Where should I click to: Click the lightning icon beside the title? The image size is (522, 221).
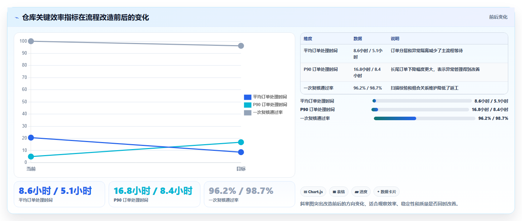point(17,18)
